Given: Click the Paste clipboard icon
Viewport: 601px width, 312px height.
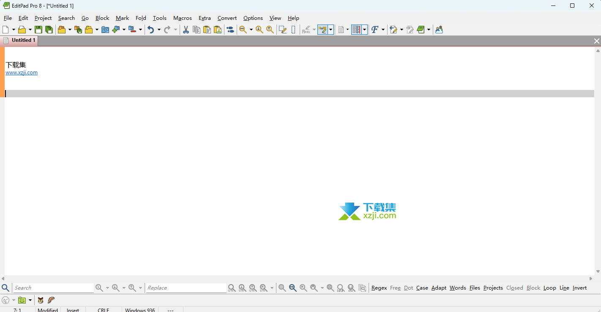Looking at the screenshot, I should 207,30.
